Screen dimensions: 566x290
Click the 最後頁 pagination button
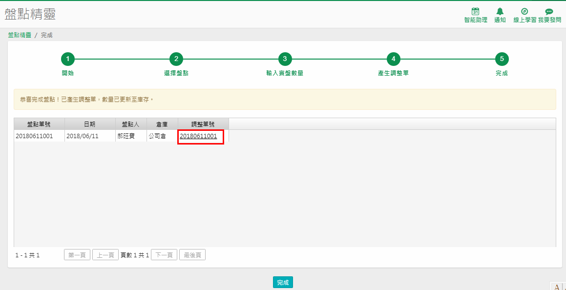(192, 255)
